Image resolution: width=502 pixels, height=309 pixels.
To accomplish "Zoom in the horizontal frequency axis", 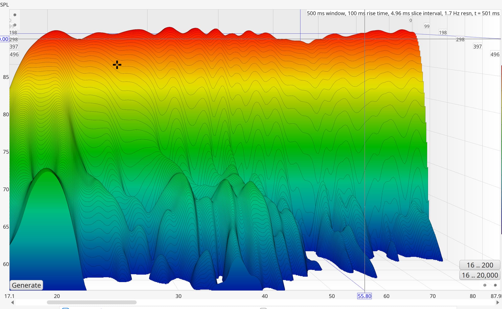I will 495,285.
